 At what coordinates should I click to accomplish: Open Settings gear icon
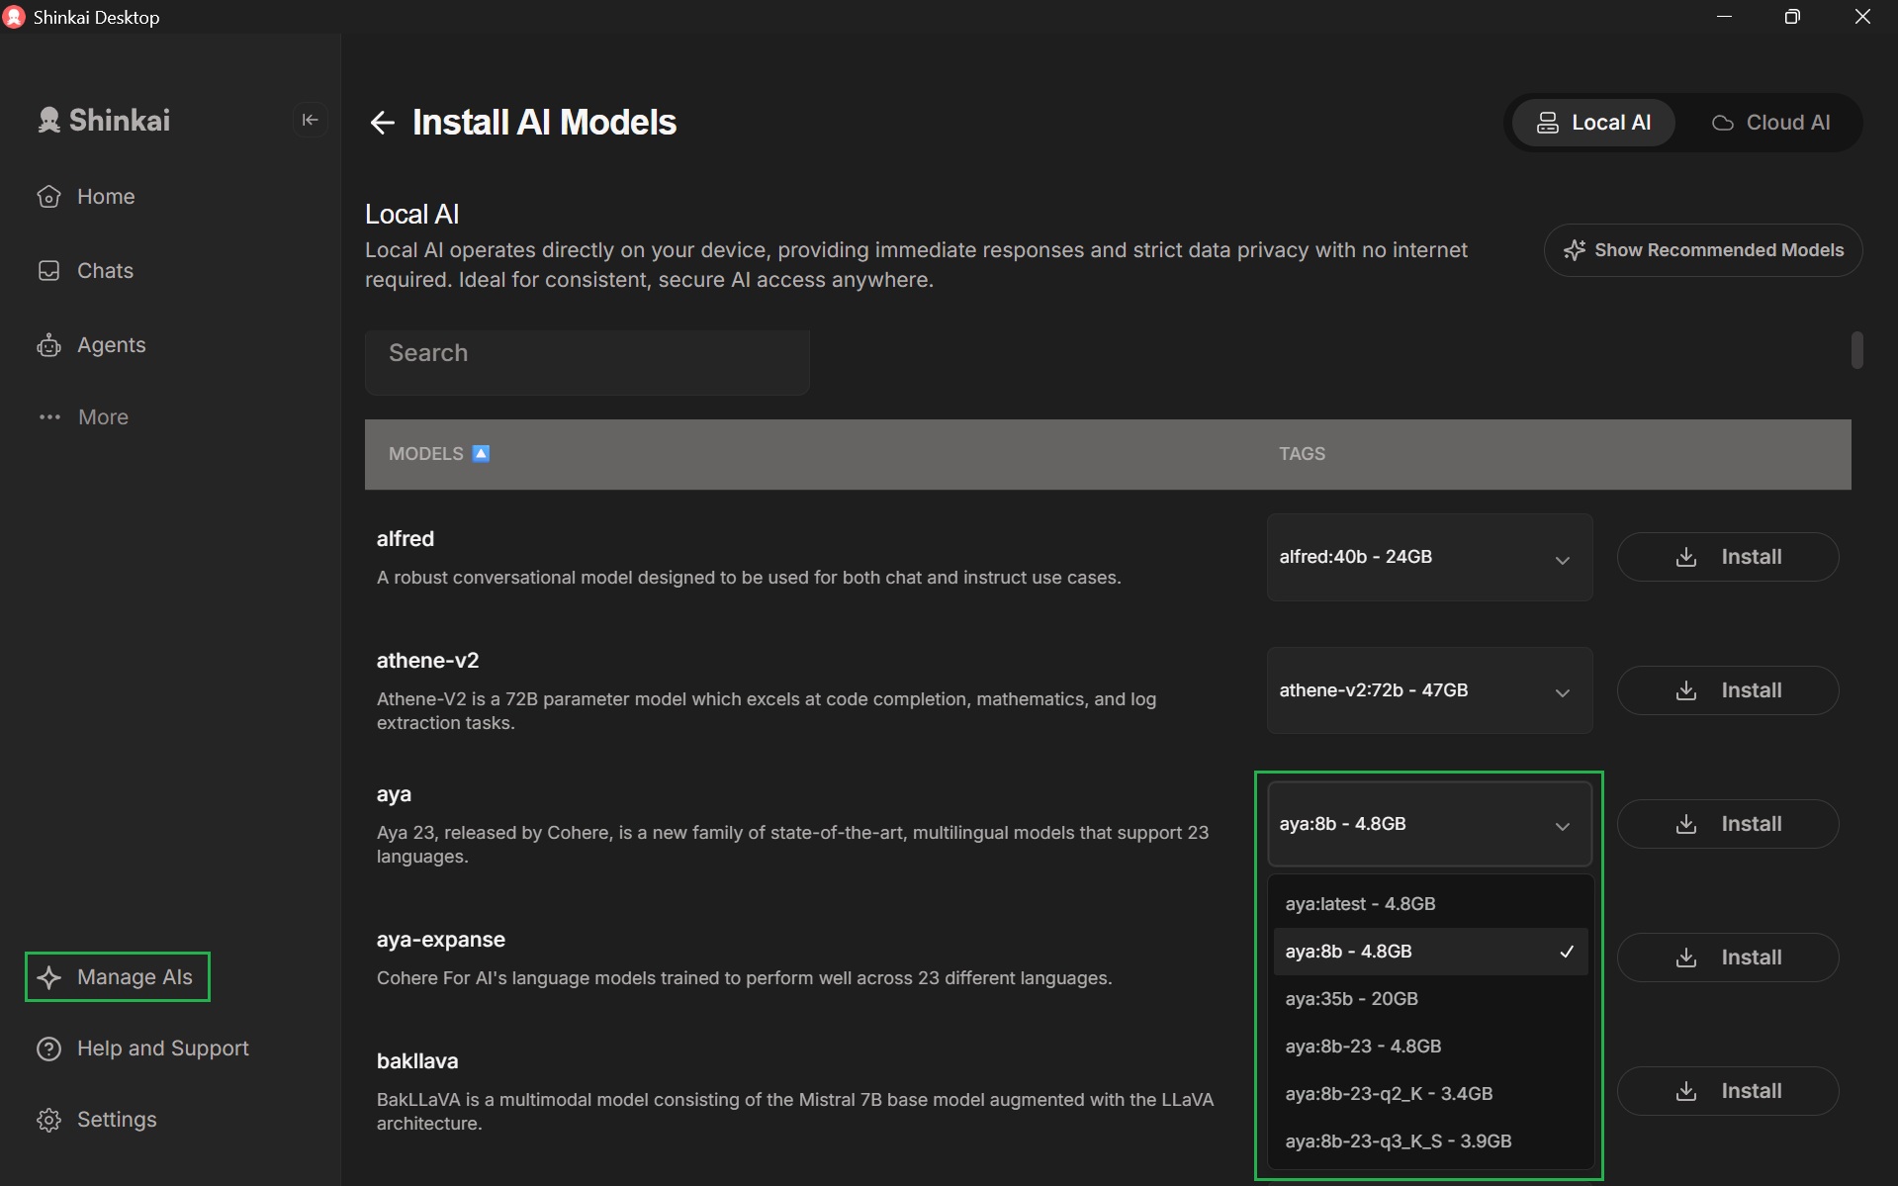click(x=48, y=1120)
